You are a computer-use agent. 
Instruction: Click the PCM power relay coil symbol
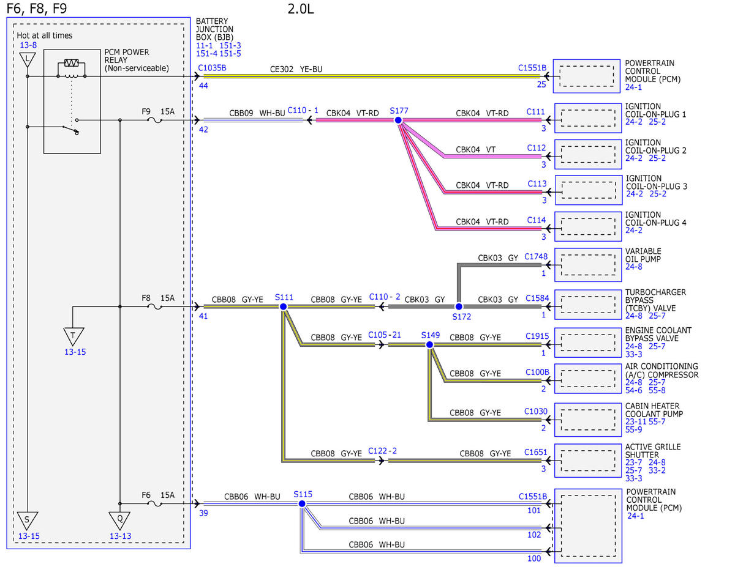tap(71, 64)
